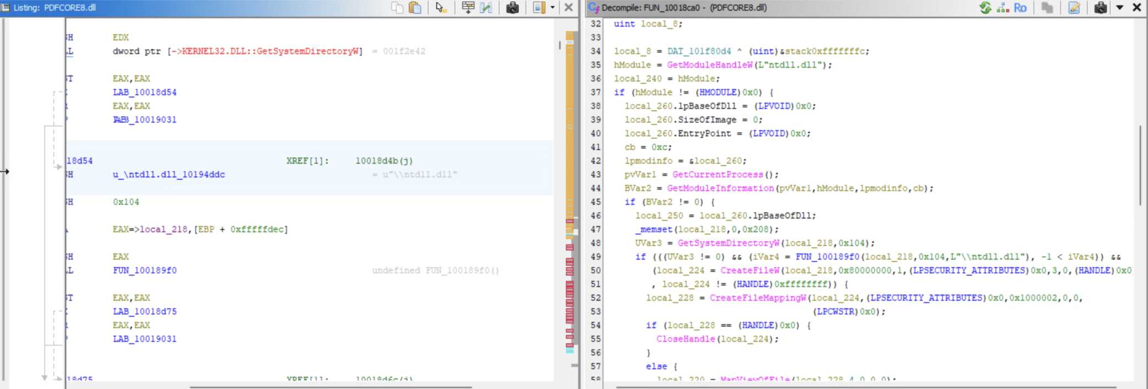This screenshot has height=389, width=1148.
Task: Click the Listing color overview bar
Action: tap(570, 193)
